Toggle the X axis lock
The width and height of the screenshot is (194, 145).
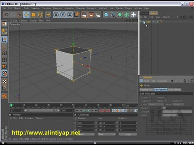(56, 14)
